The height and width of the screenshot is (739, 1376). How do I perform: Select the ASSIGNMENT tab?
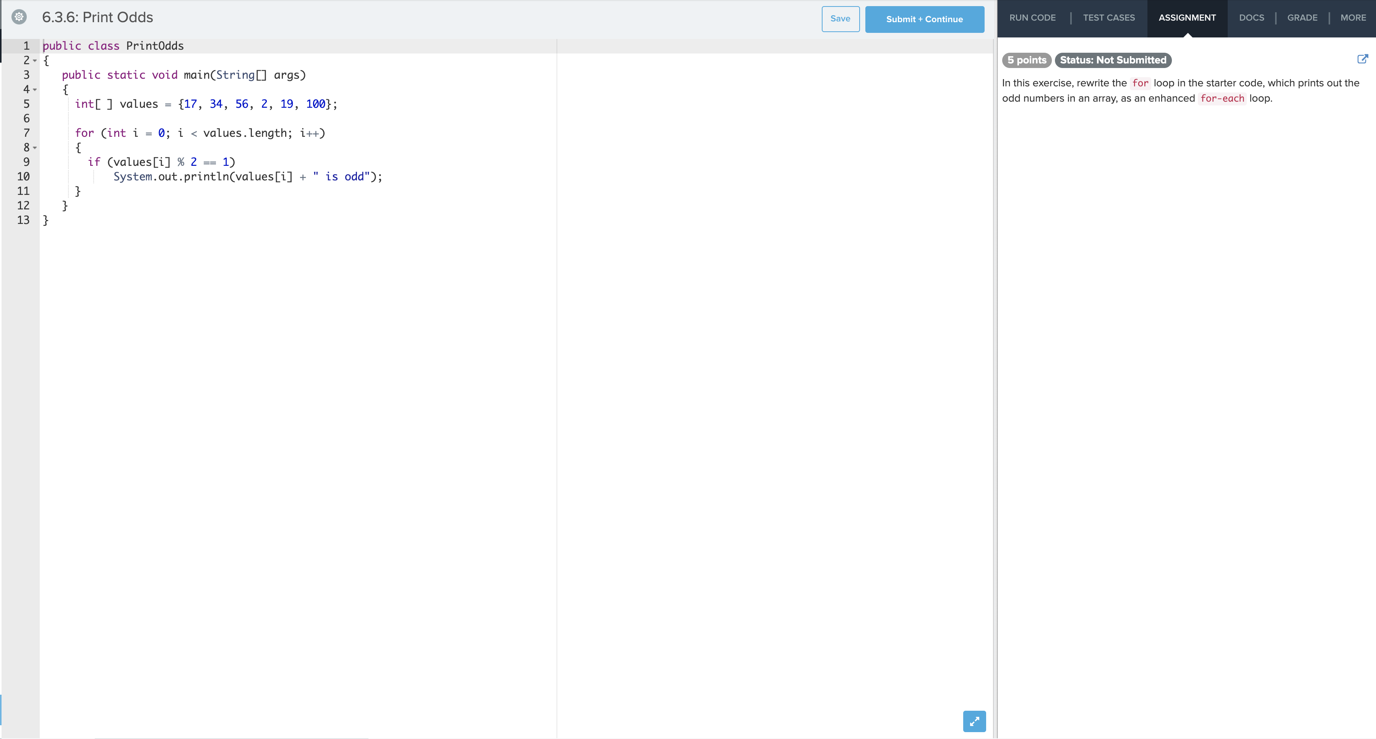(x=1188, y=18)
